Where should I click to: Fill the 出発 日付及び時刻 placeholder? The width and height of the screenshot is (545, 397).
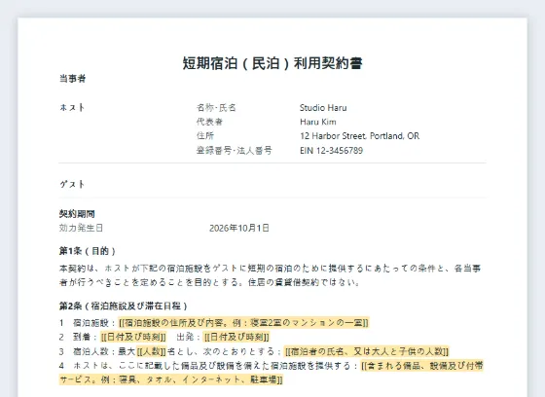pos(236,337)
